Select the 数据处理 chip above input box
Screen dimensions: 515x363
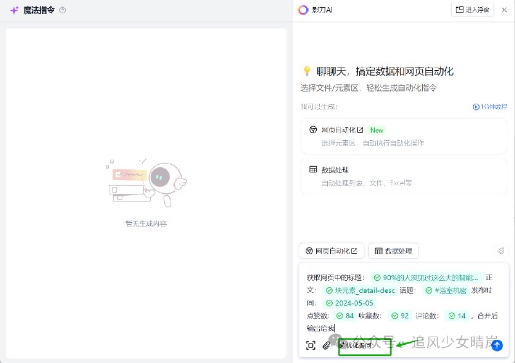click(393, 251)
